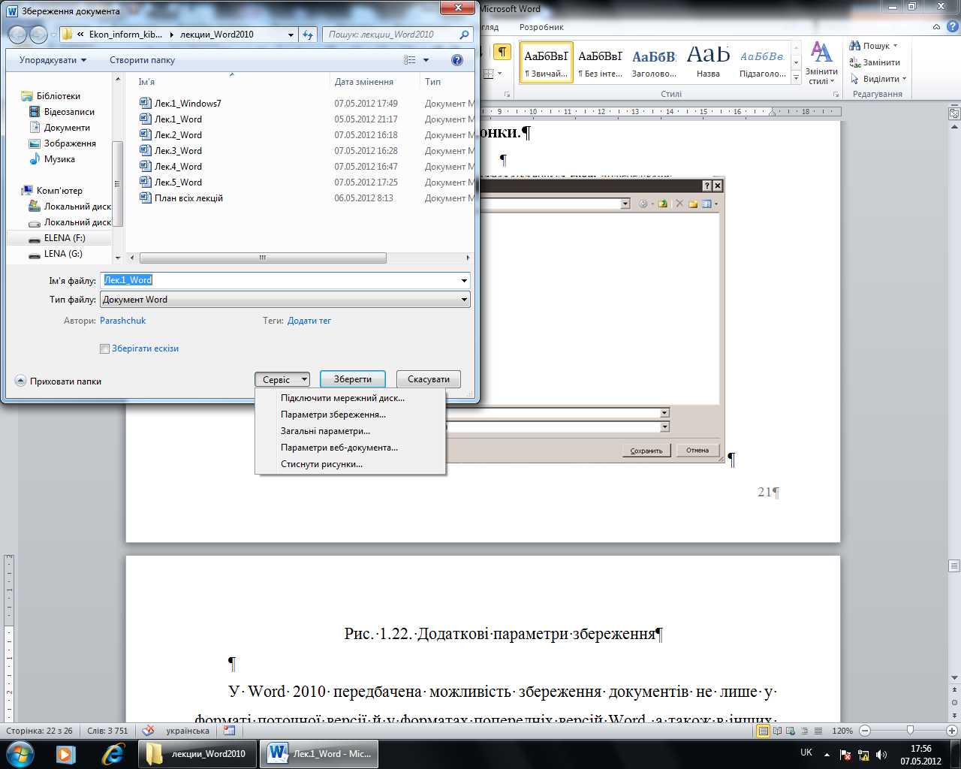Toggle the paragraph marks (¶) button in the ribbon
The height and width of the screenshot is (769, 961).
(x=502, y=52)
